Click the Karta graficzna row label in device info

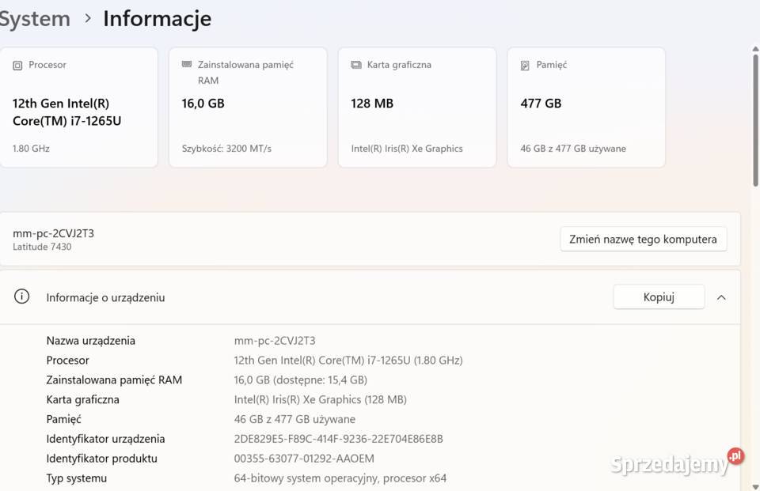(x=83, y=399)
